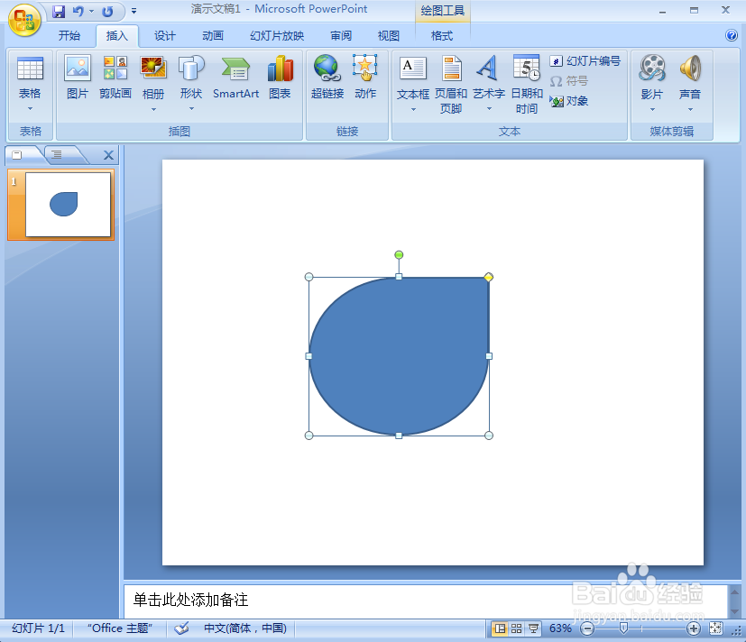Viewport: 746px width, 642px height.
Task: Close the slide thumbnail pane
Action: (108, 155)
